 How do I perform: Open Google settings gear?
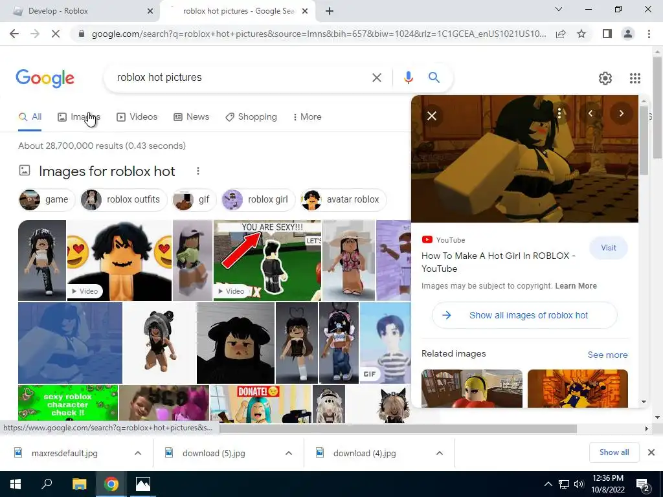[x=605, y=78]
